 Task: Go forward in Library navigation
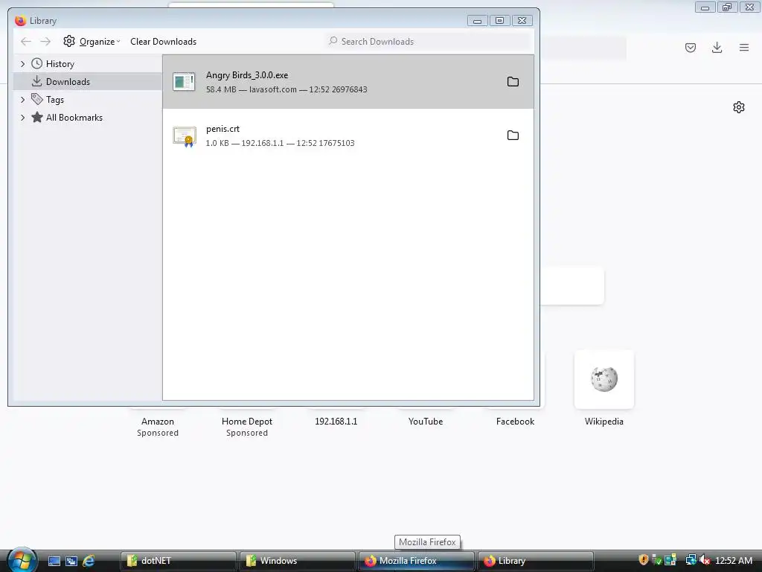45,42
